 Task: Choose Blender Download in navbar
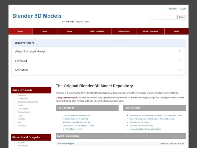[151, 31]
